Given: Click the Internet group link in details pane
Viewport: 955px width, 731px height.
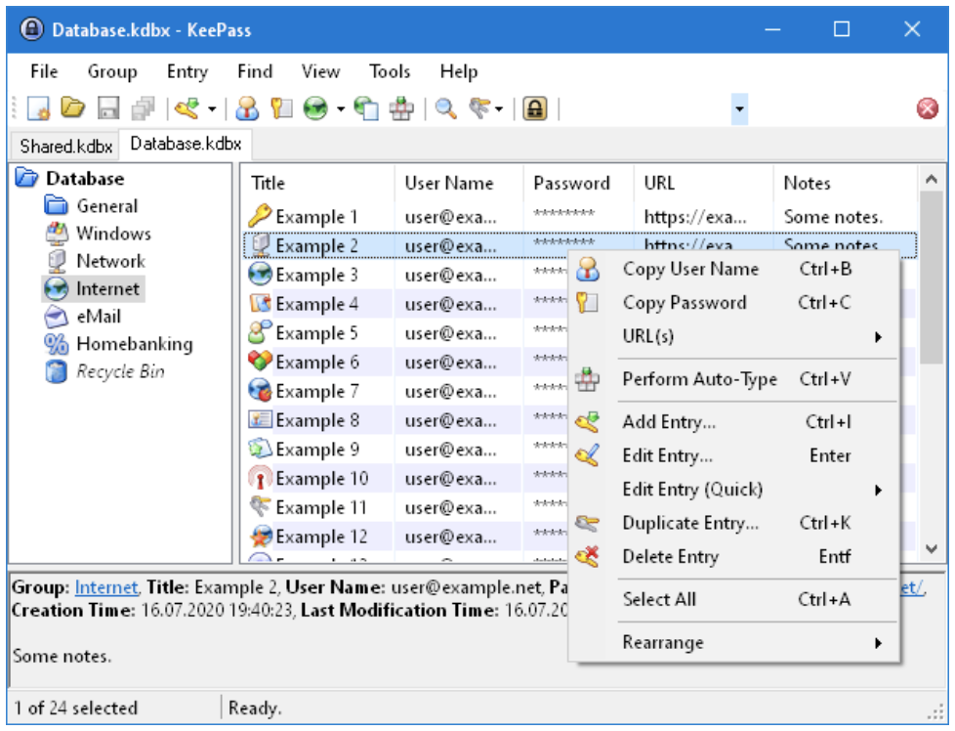Looking at the screenshot, I should [106, 587].
